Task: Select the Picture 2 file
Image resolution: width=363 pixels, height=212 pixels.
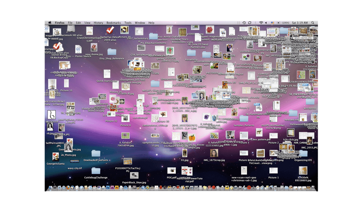Action: 273,136
